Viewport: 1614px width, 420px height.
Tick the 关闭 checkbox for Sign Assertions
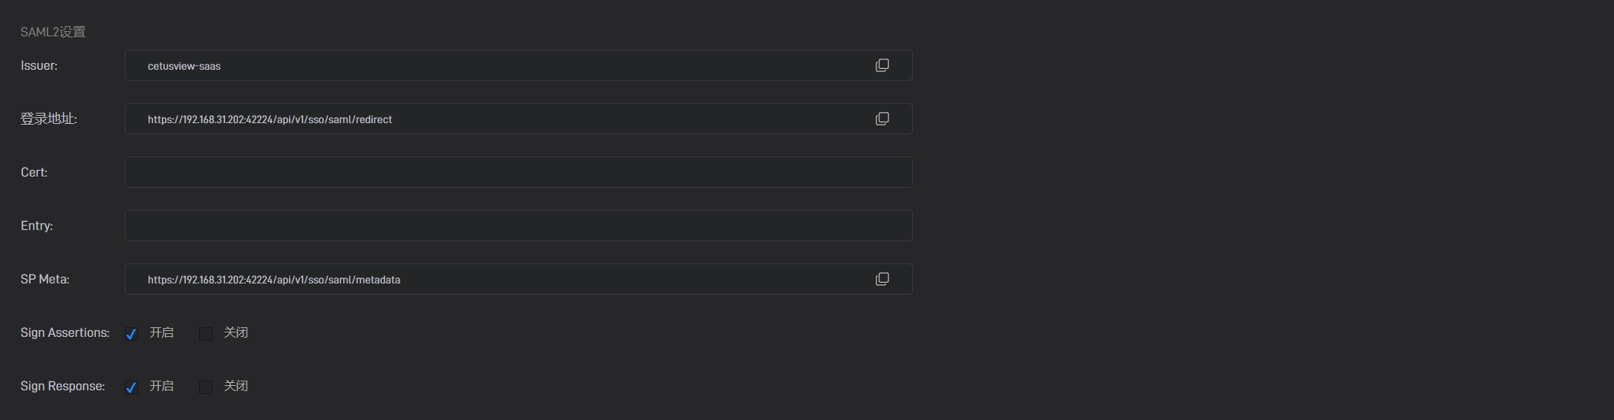(x=206, y=334)
